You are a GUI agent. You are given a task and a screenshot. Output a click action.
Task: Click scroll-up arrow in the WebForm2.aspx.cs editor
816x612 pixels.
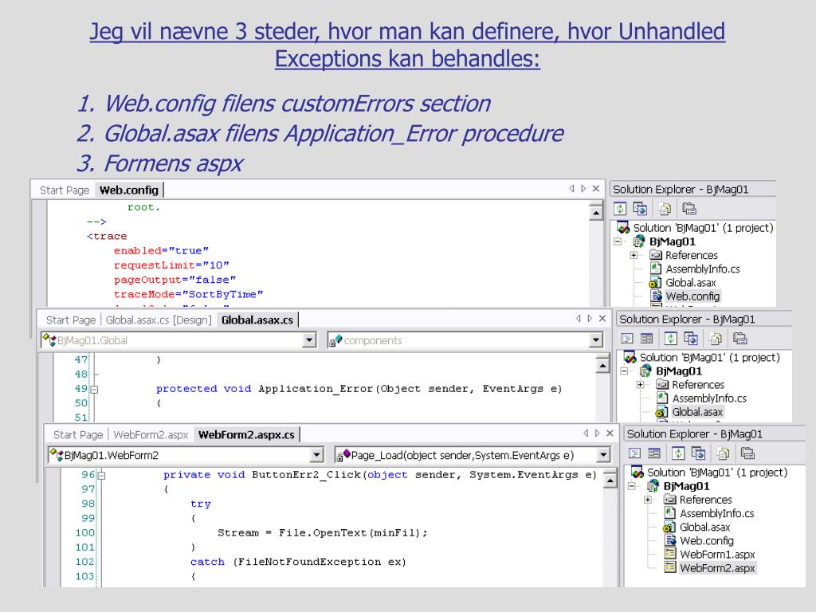[610, 481]
